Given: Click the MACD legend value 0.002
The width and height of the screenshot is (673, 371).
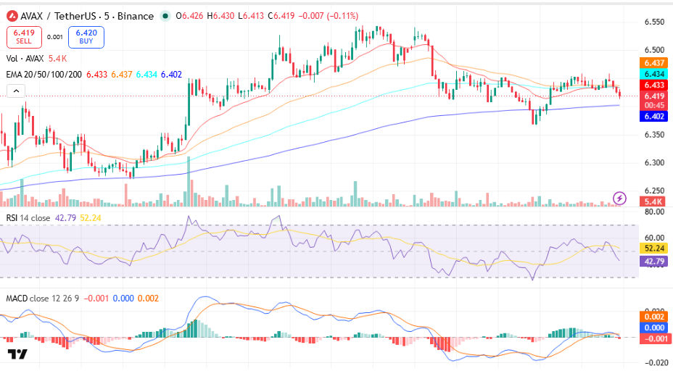Looking at the screenshot, I should [x=148, y=298].
